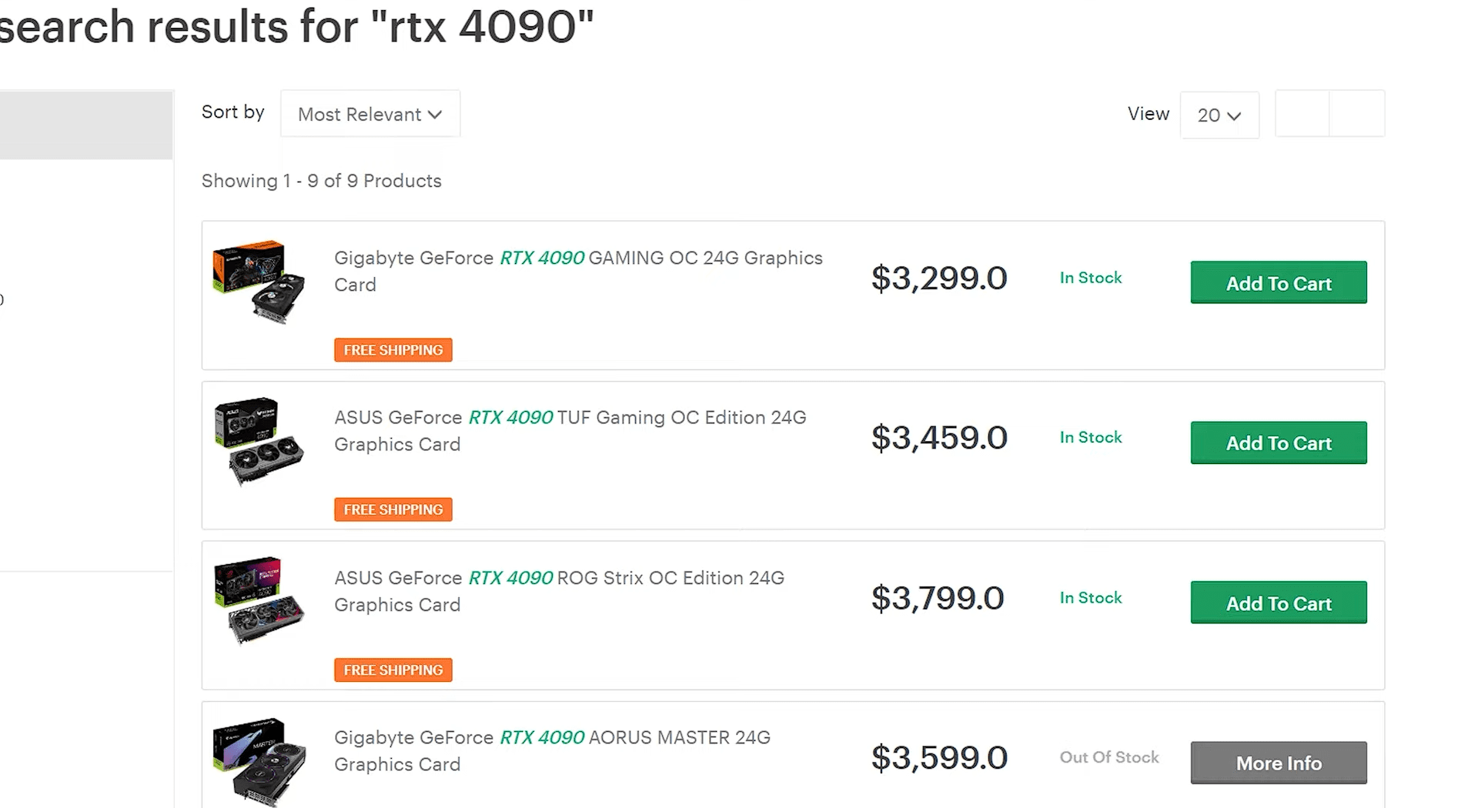Viewport: 1478px width, 808px height.
Task: Expand the View 20 items dropdown
Action: (x=1219, y=115)
